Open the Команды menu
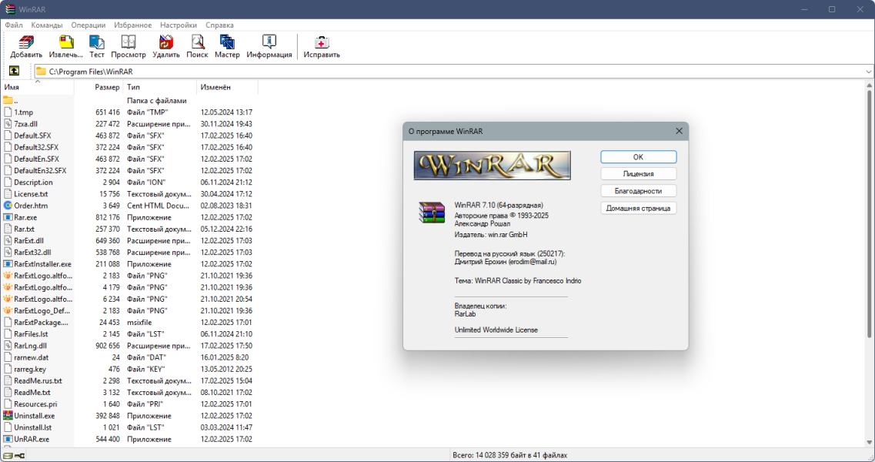This screenshot has height=462, width=875. click(x=47, y=25)
